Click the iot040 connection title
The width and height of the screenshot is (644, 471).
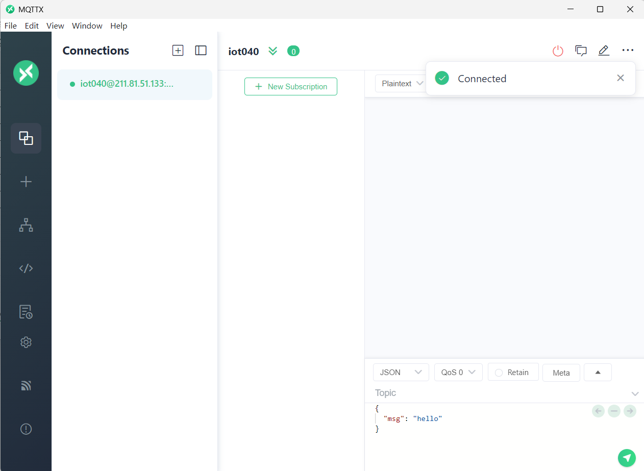coord(243,51)
